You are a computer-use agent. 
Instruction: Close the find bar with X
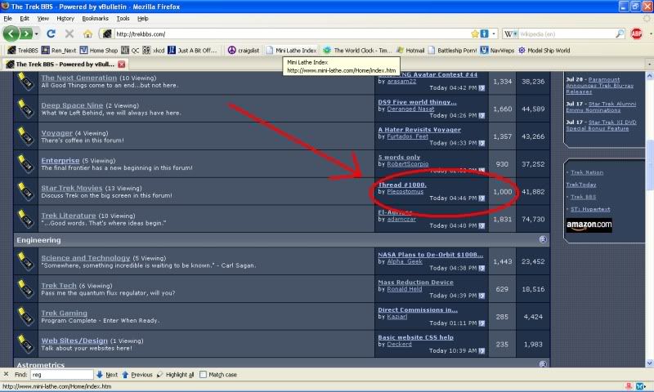click(x=6, y=374)
